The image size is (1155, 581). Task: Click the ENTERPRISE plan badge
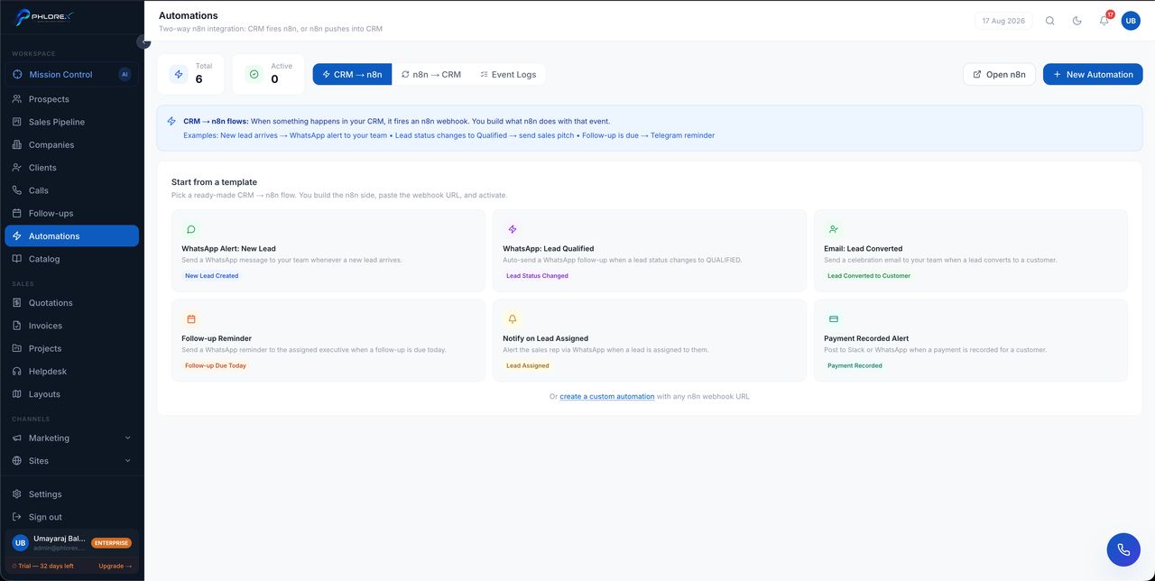[x=111, y=543]
